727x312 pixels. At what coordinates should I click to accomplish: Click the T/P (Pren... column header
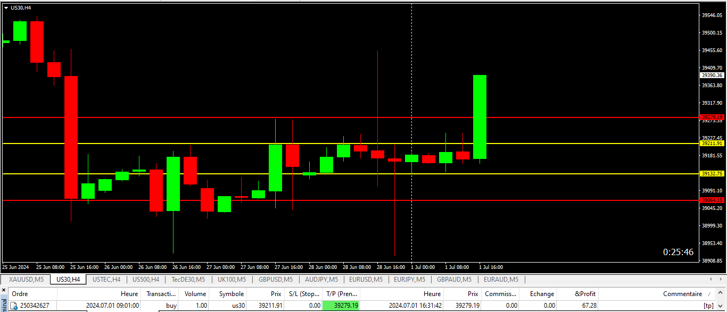pos(341,293)
